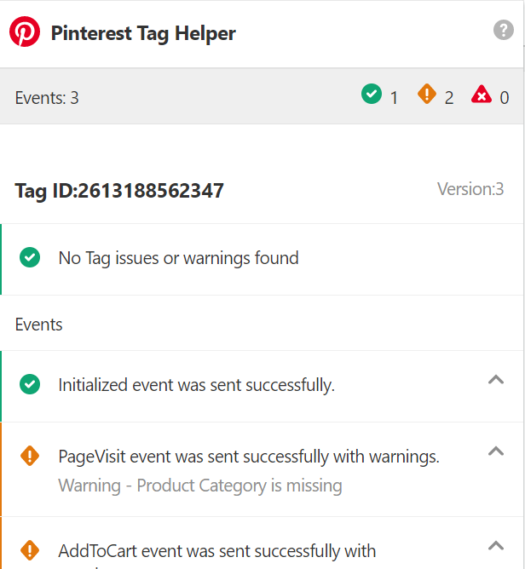Viewport: 525px width, 569px height.
Task: Click orange warning icon beside AddToCart event
Action: pos(30,550)
